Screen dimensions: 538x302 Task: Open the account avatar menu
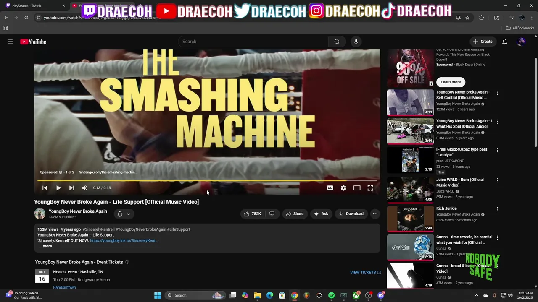[x=522, y=42]
